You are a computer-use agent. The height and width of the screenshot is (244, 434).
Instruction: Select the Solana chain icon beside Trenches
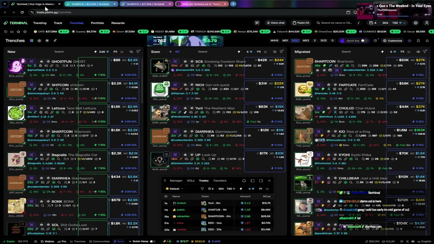point(32,41)
